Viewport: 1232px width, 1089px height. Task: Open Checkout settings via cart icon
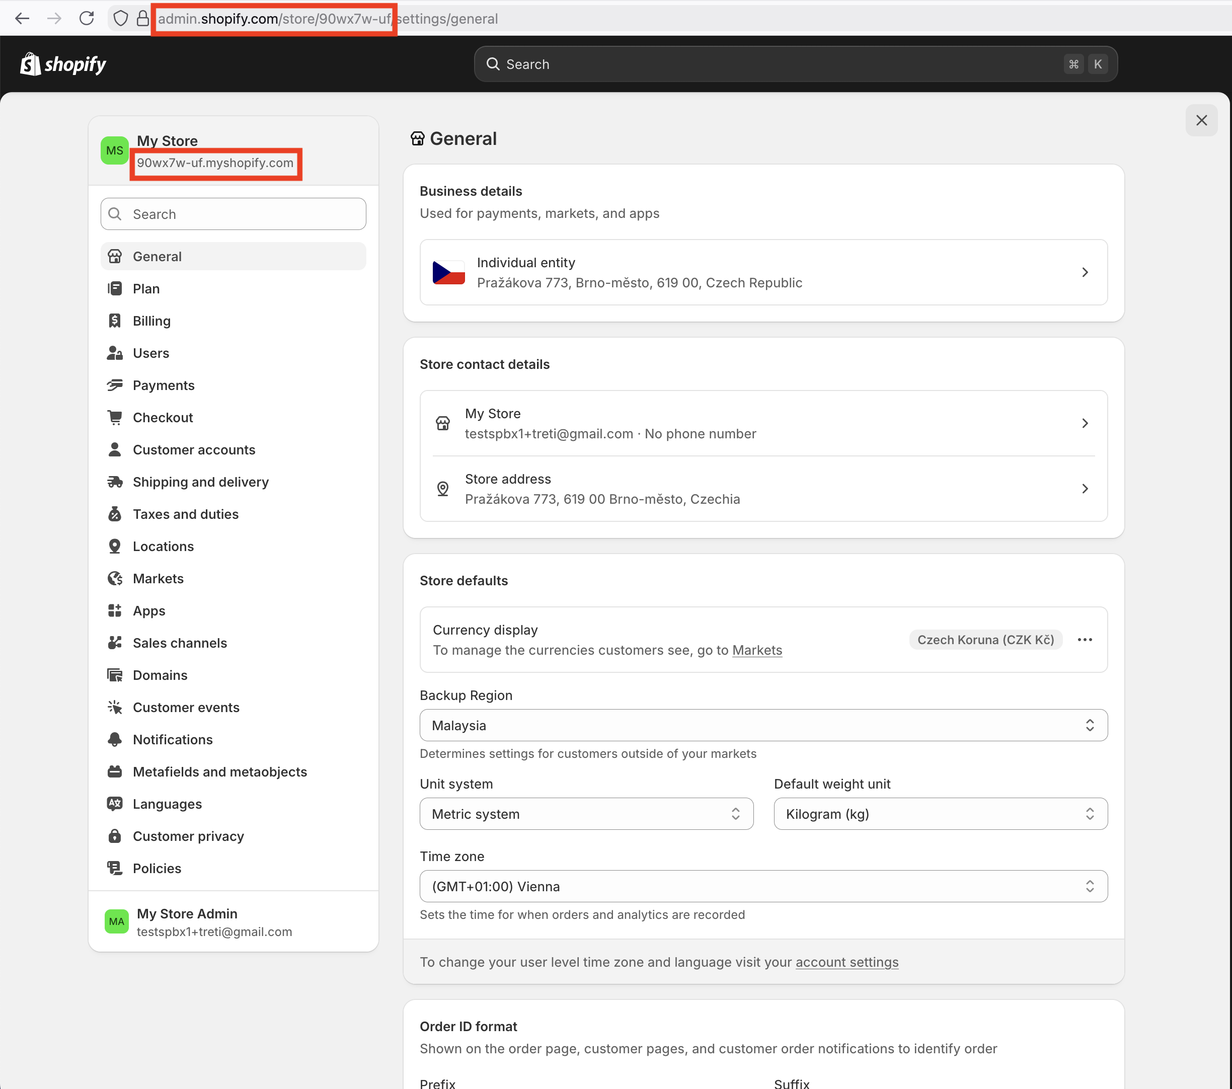tap(115, 417)
